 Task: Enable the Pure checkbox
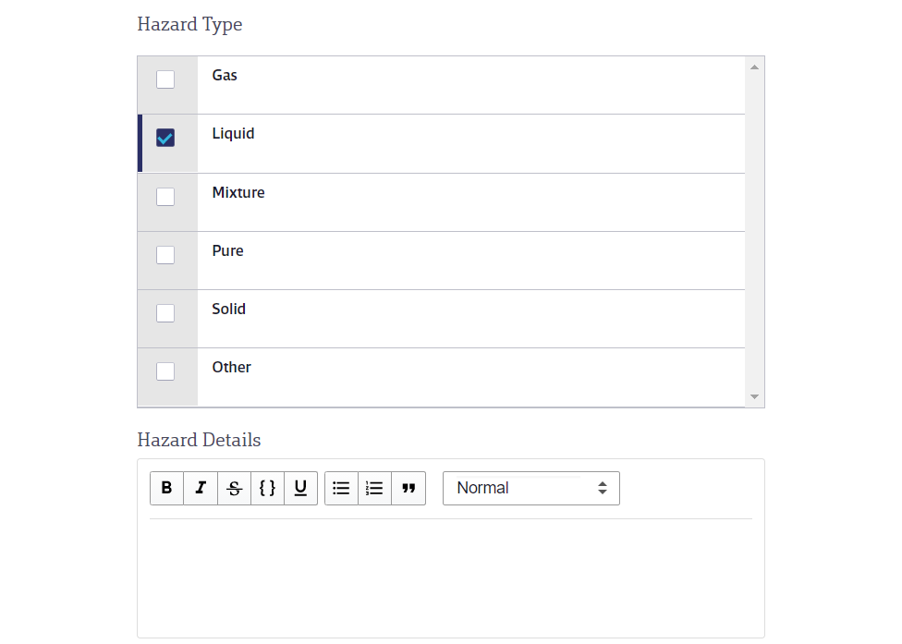click(x=165, y=255)
